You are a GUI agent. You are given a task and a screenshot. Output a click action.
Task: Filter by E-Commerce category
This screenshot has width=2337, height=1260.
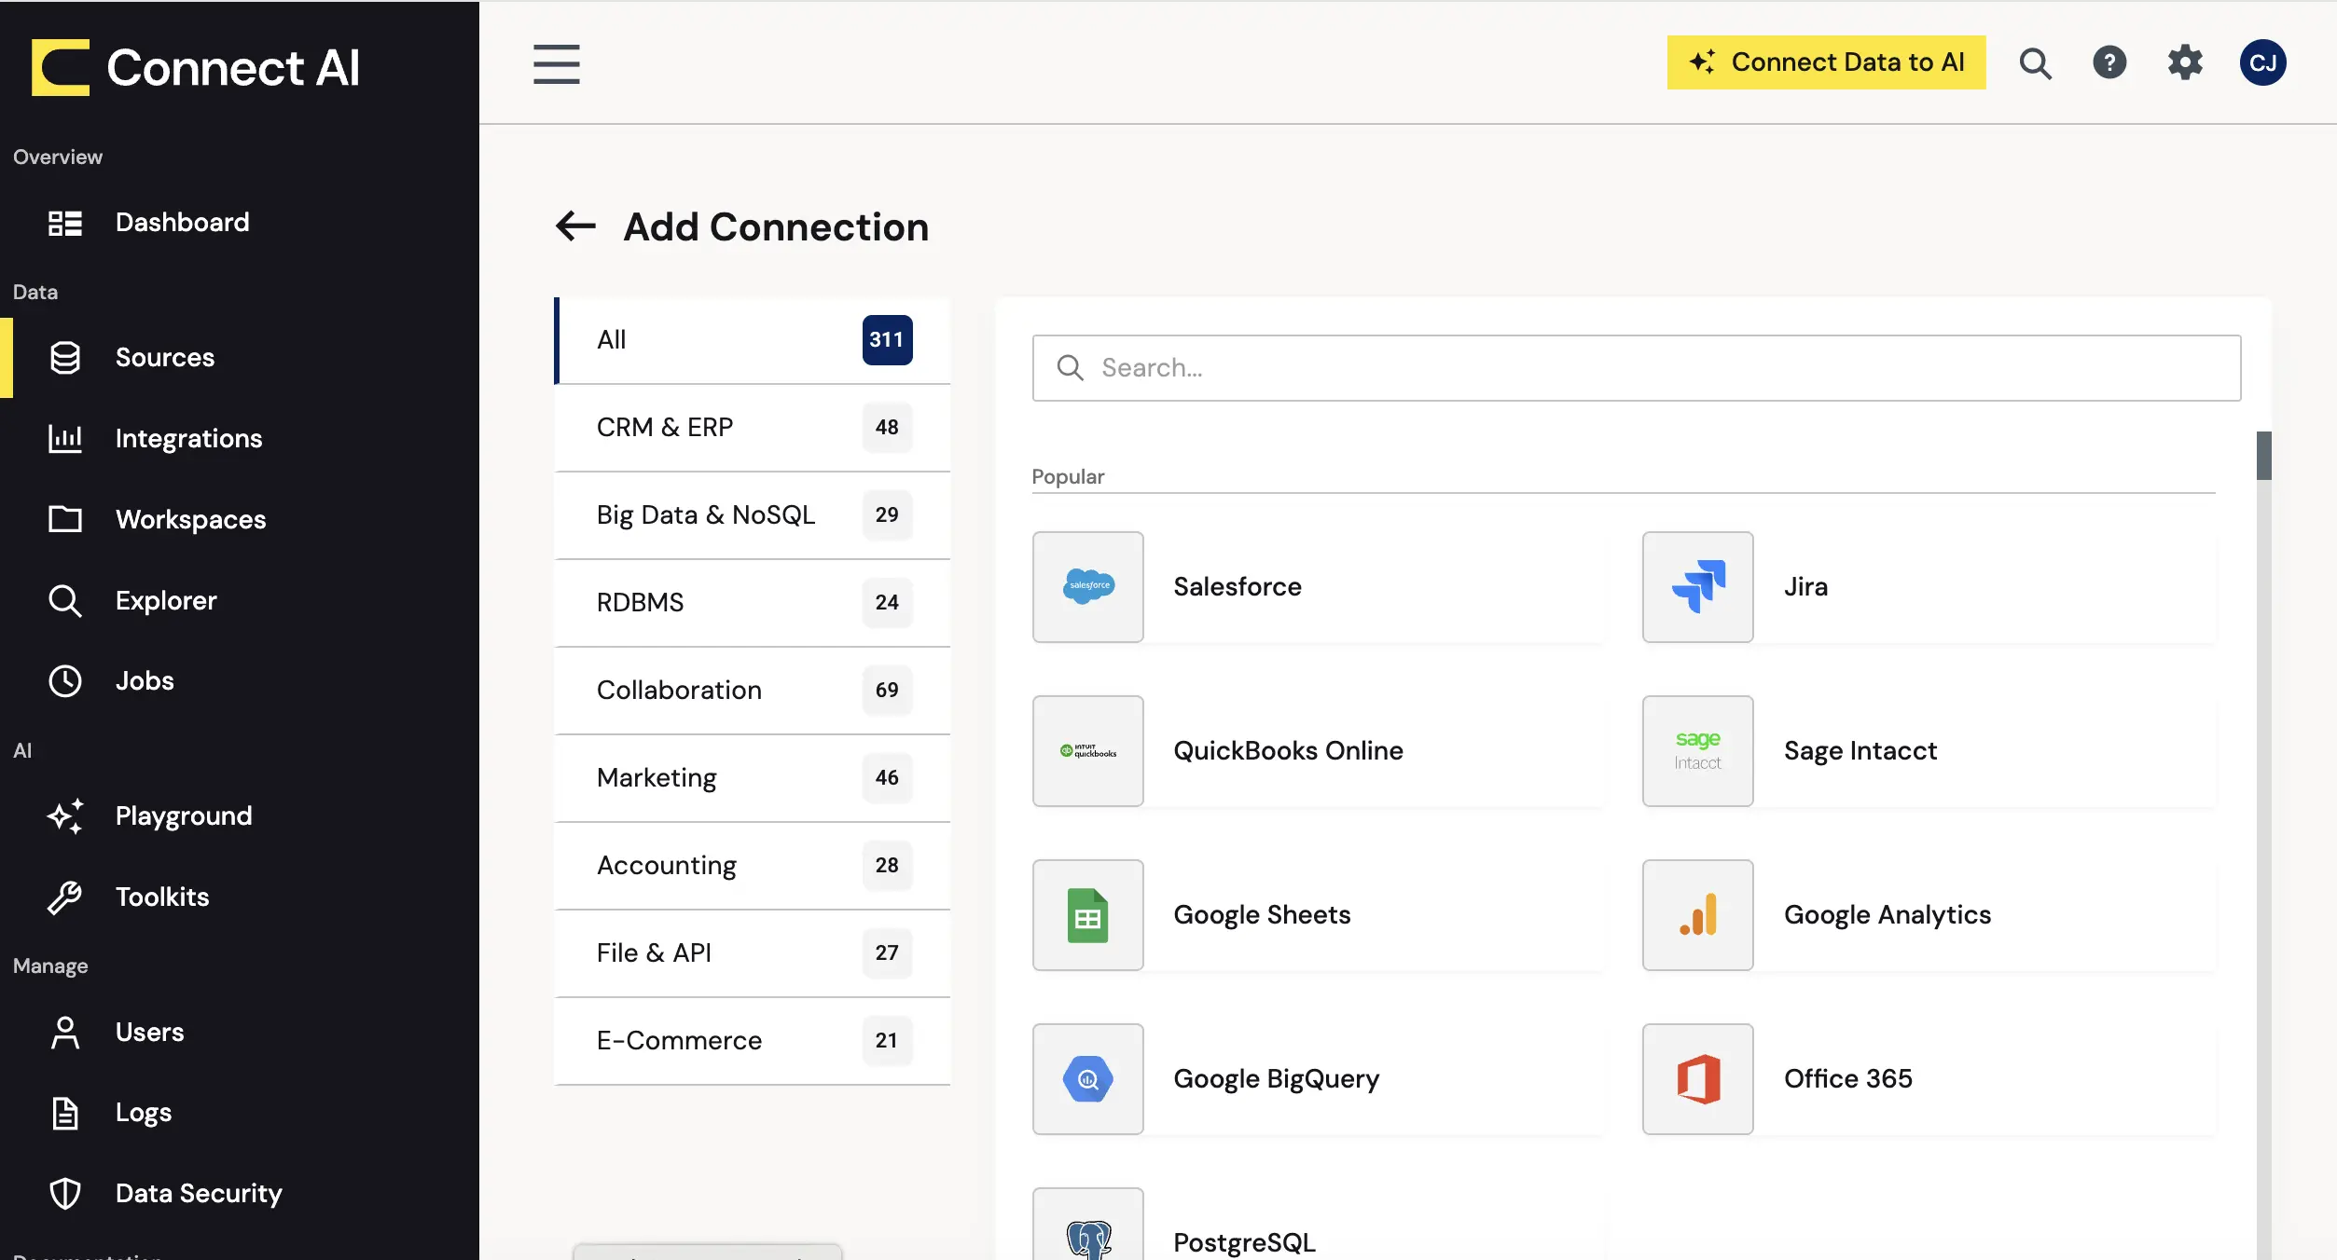(x=753, y=1041)
